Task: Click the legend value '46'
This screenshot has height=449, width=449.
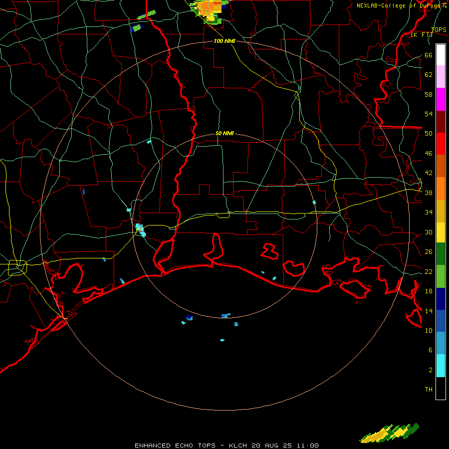Action: [429, 153]
